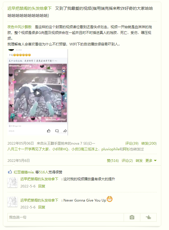
Task: Expand the 更多 dropdown menu
Action: [x=151, y=161]
